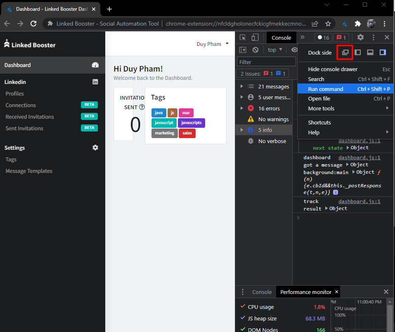Expand the 5 user messages group

pos(241,97)
